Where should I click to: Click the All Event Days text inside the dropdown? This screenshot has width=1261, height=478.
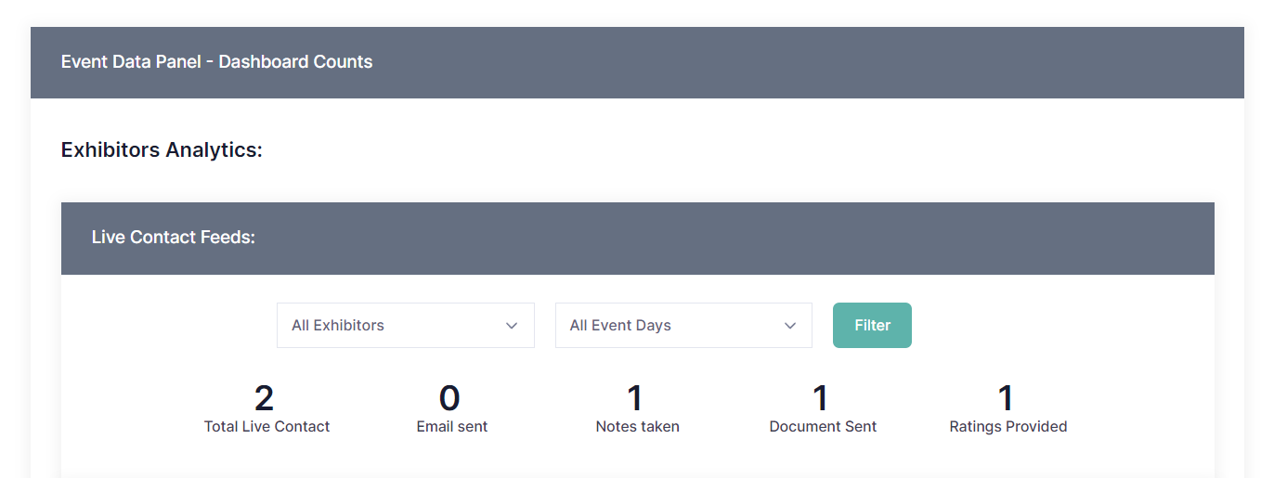620,326
